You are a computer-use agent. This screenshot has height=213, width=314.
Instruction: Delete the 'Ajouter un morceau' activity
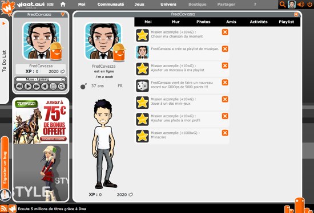point(225,65)
